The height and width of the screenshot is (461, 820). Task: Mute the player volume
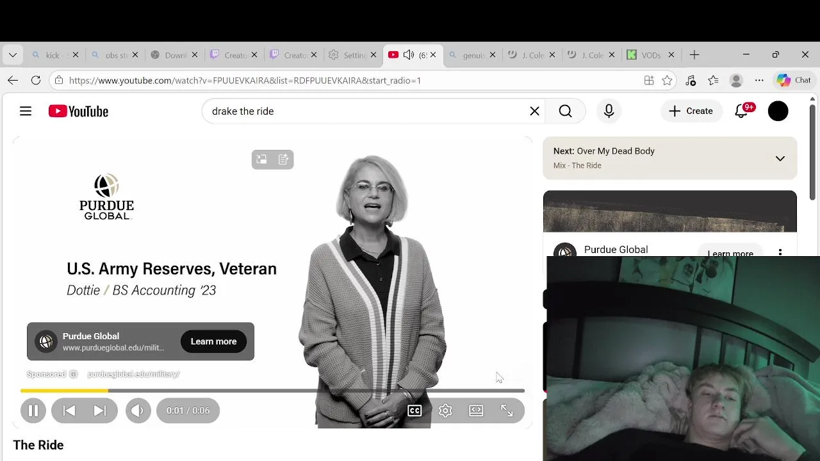pyautogui.click(x=138, y=410)
